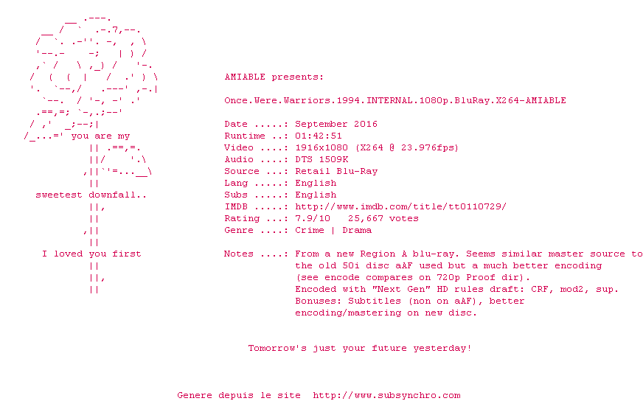Click the Notes label

click(x=239, y=254)
